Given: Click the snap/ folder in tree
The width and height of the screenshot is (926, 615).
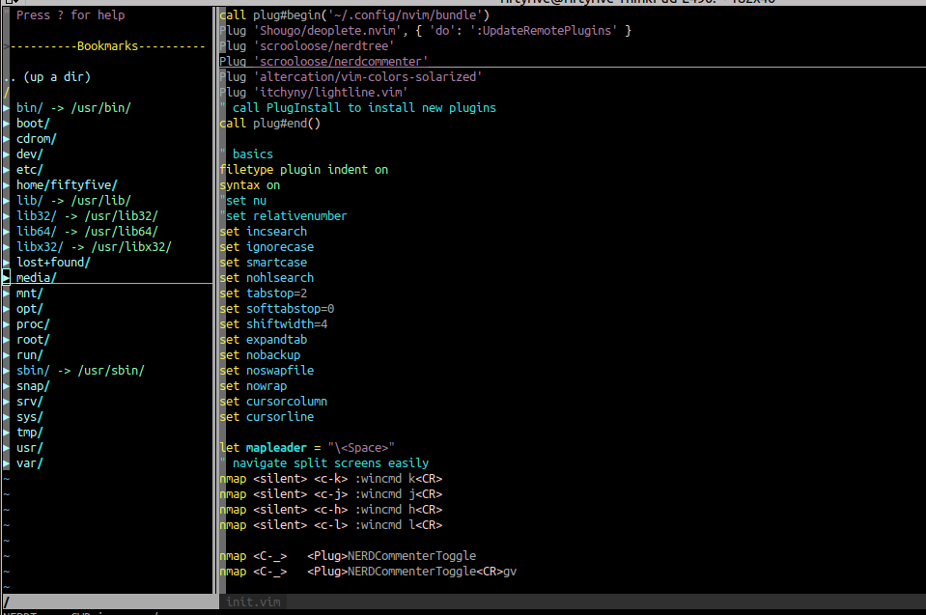Looking at the screenshot, I should click(33, 386).
